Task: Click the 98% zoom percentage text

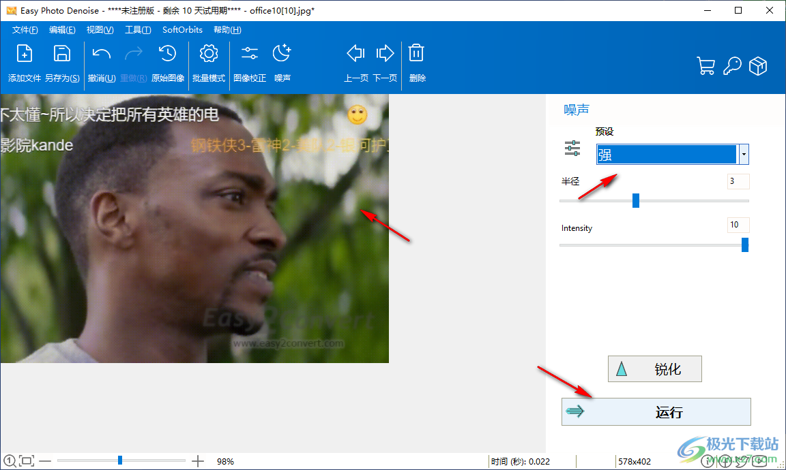Action: (x=226, y=462)
